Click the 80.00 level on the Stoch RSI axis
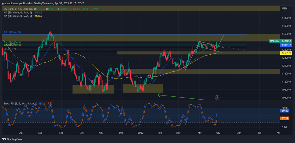Image resolution: width=295 pixels, height=143 pixels. pos(285,108)
